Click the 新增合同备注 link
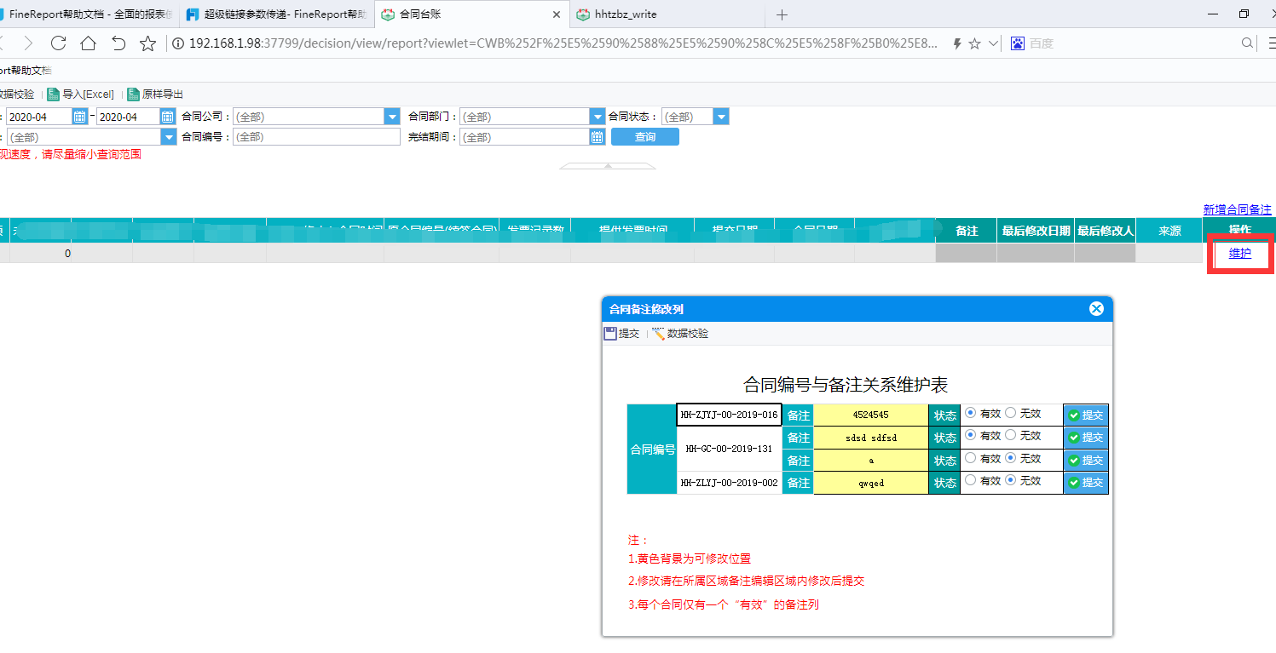Viewport: 1276px width, 653px height. coord(1237,209)
